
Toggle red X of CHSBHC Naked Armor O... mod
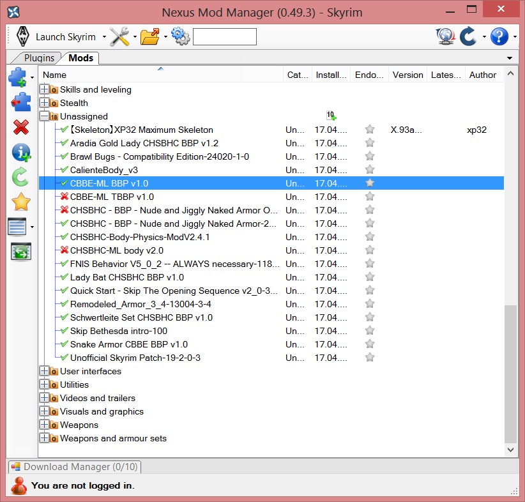[65, 209]
